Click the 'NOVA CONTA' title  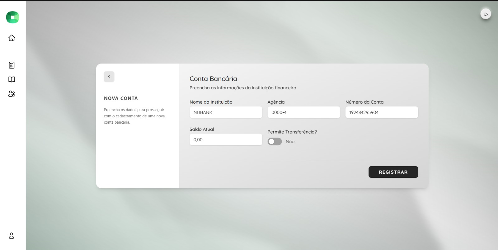click(x=121, y=98)
